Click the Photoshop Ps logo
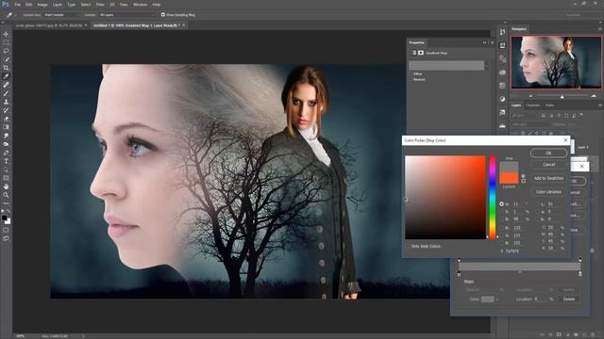The image size is (604, 339). coord(6,4)
